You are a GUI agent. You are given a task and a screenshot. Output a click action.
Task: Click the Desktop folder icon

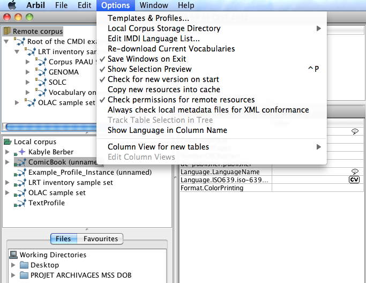[24, 265]
